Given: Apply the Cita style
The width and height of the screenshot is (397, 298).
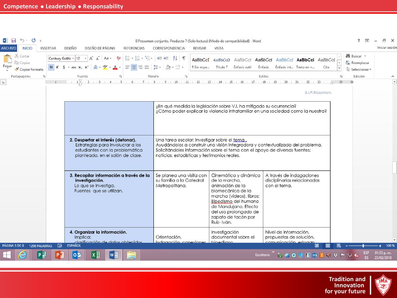Looking at the screenshot, I should point(326,62).
